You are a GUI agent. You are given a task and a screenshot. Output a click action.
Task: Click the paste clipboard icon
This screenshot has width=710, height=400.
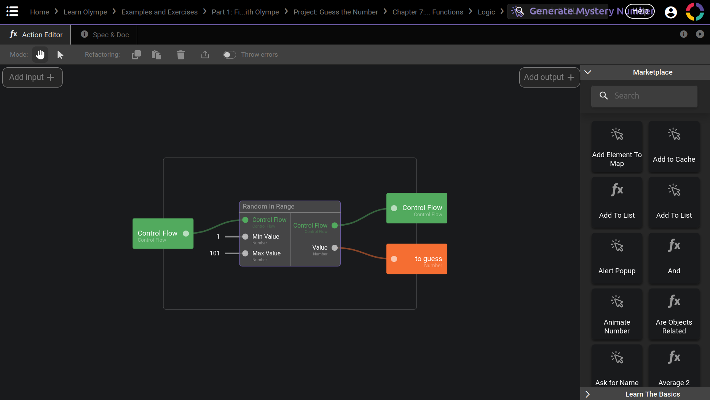point(156,55)
